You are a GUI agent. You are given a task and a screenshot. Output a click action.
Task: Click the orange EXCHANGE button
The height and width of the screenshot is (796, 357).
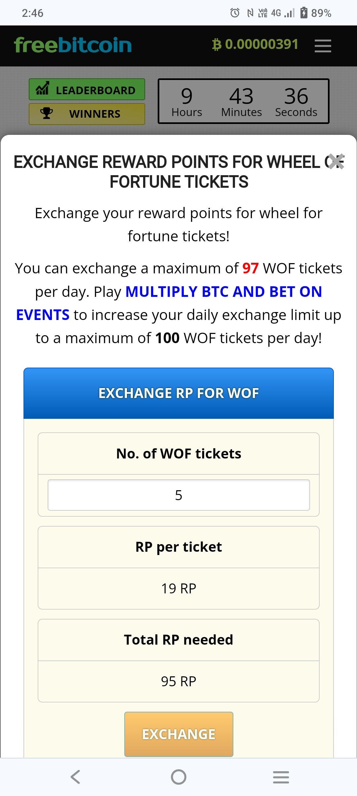click(x=178, y=734)
